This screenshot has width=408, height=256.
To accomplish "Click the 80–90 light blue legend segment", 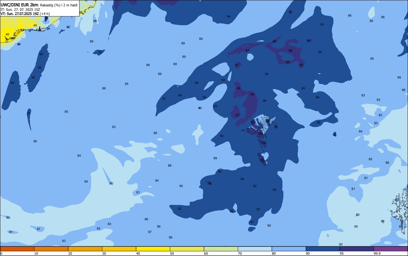I will pos(289,249).
